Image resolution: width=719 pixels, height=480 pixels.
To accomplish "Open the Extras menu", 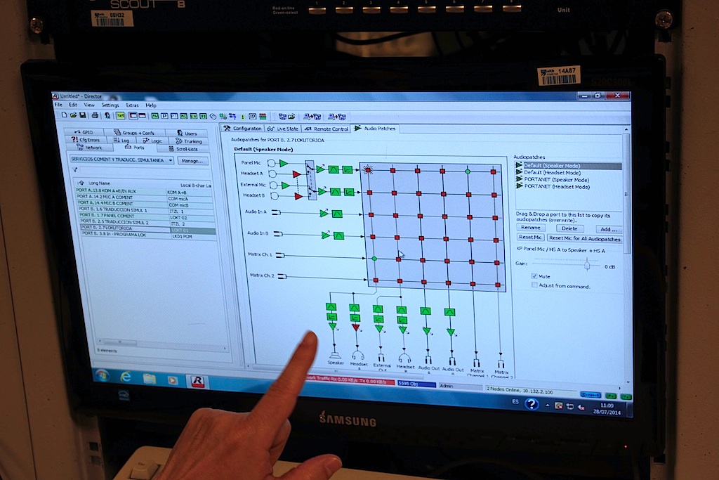I will click(132, 105).
